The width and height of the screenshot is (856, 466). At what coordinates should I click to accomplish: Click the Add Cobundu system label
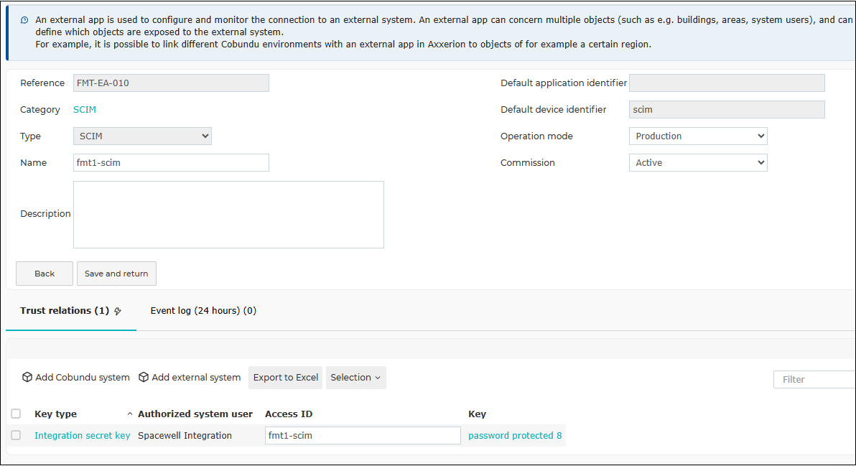click(83, 378)
